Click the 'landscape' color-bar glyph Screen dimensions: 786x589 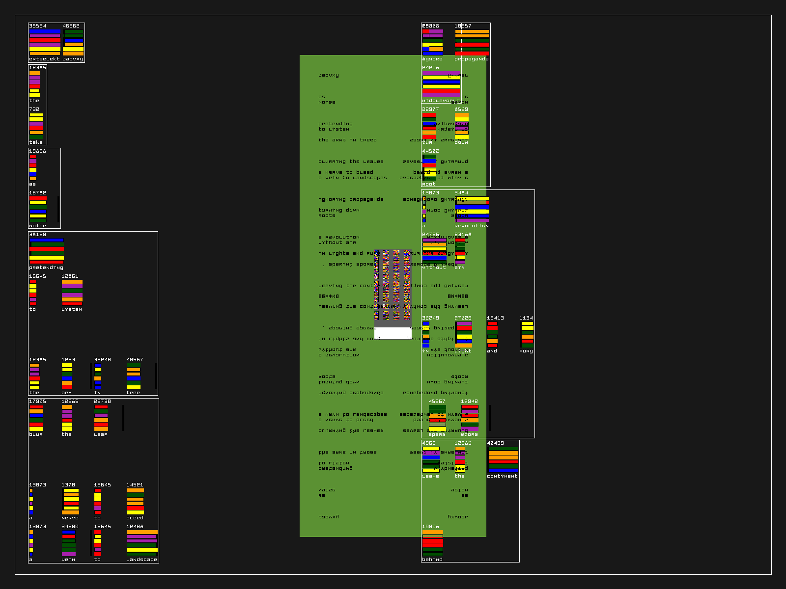point(142,543)
